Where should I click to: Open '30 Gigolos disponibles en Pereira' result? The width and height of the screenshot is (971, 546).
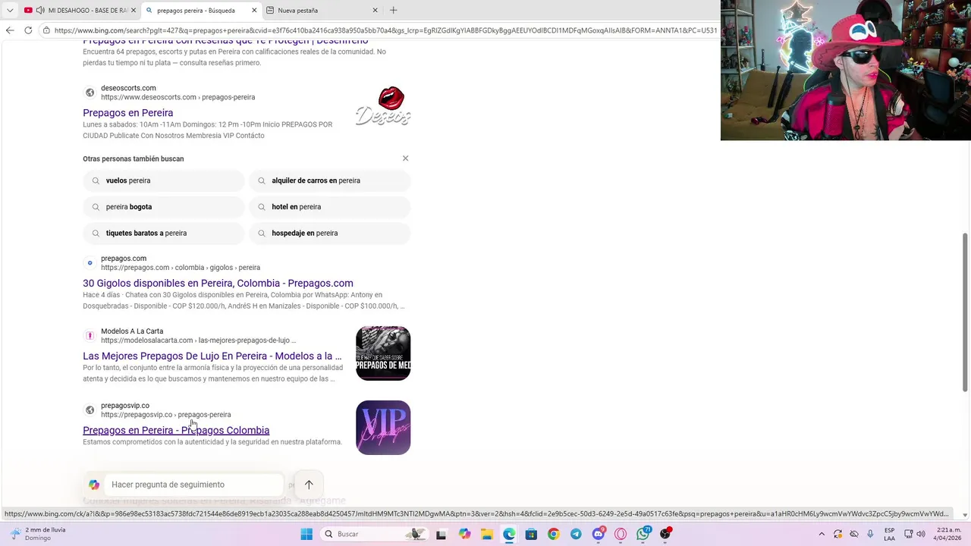click(x=218, y=283)
